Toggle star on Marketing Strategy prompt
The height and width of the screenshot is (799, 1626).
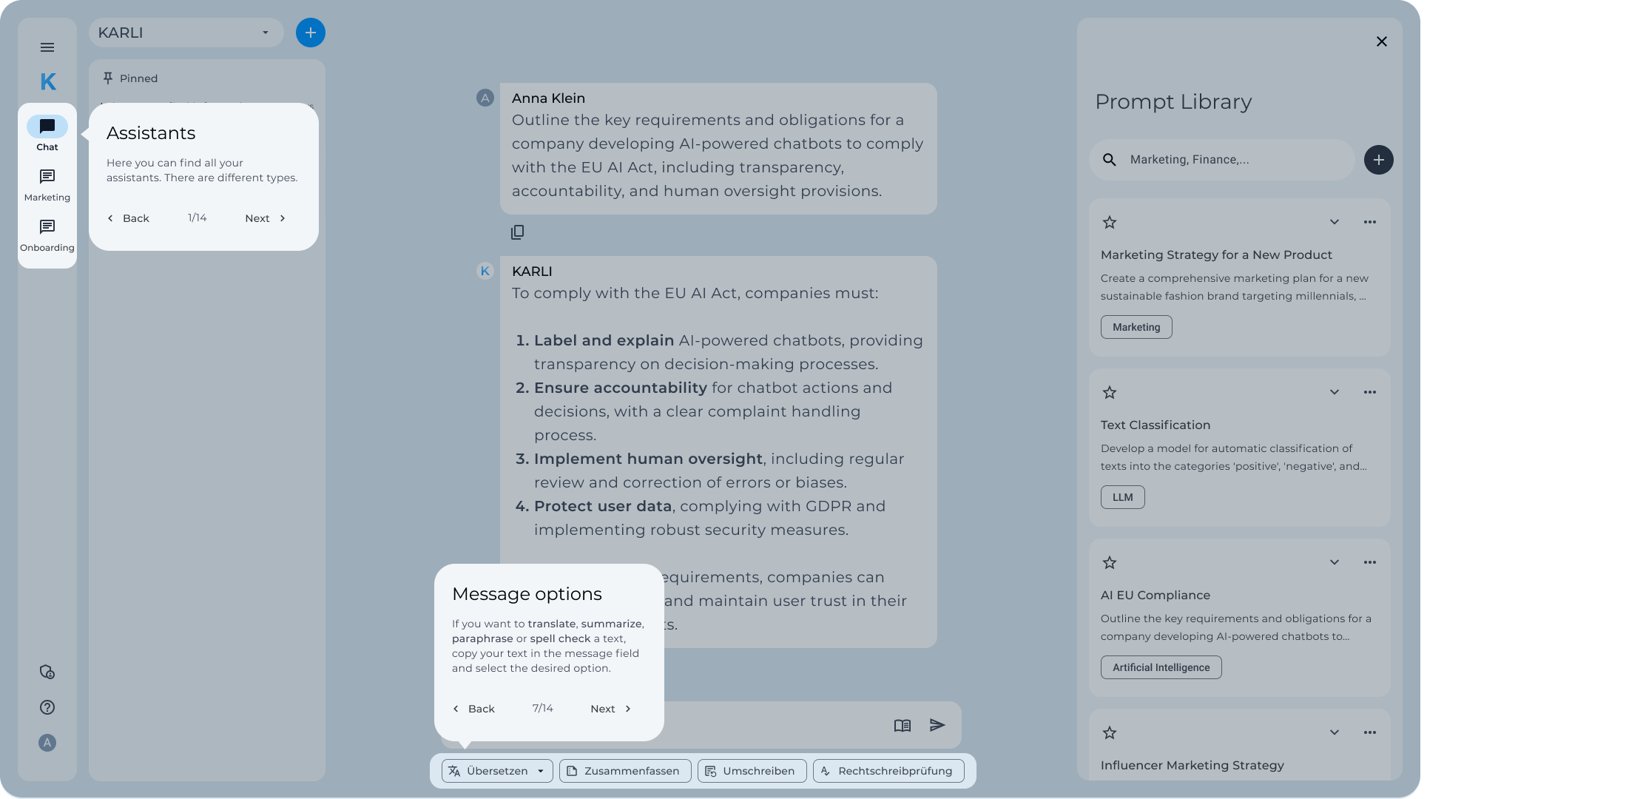[x=1109, y=221]
